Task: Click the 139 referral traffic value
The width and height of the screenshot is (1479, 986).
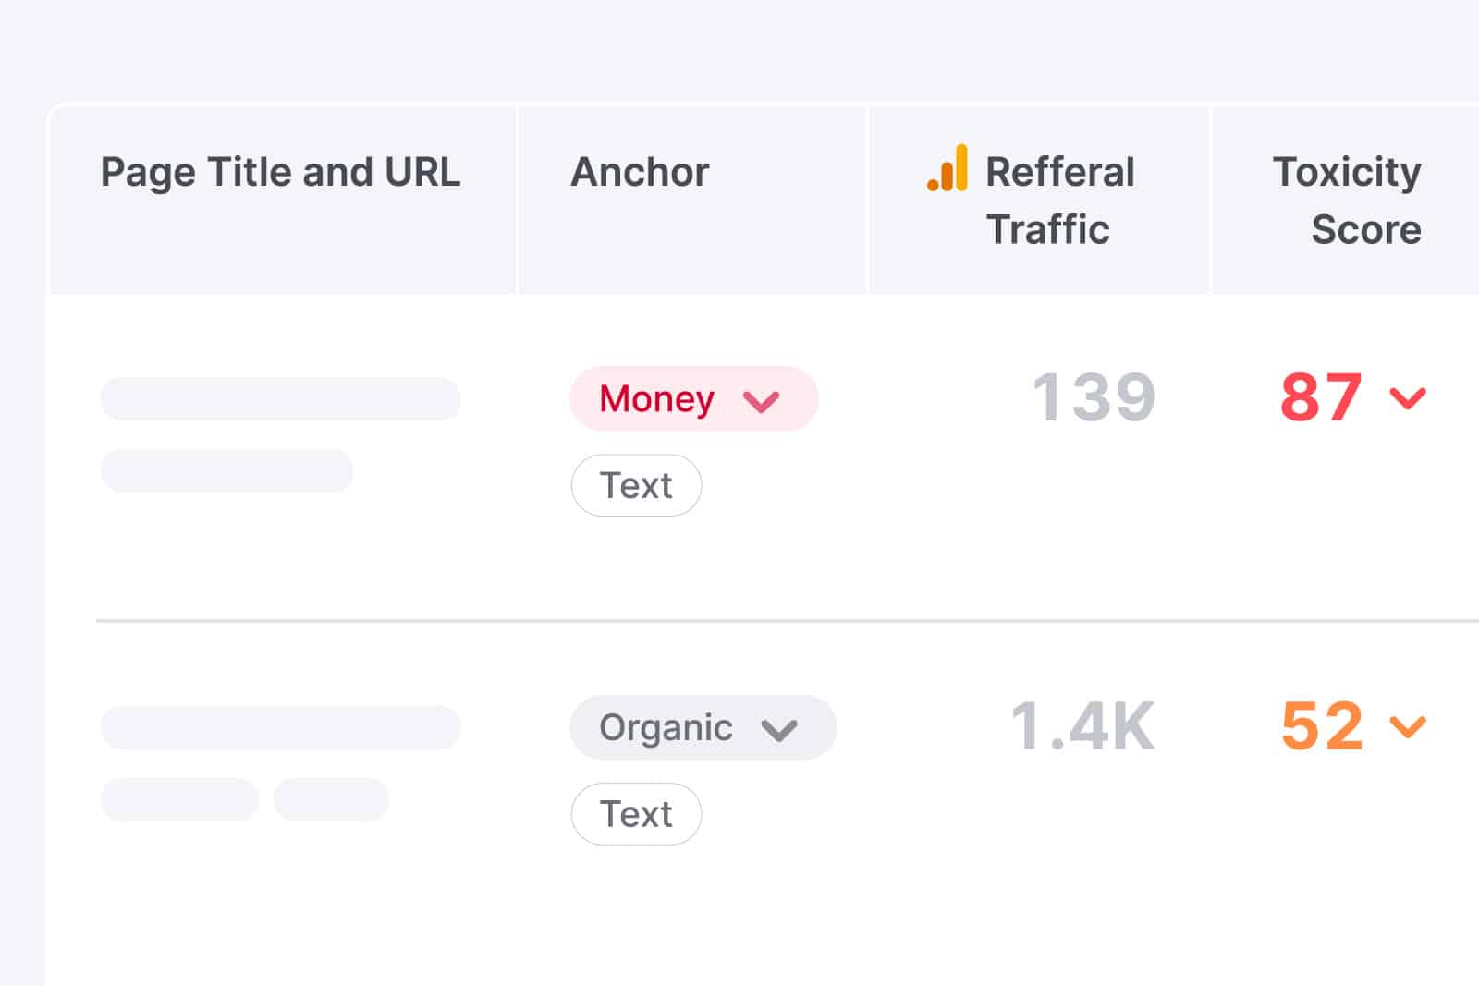Action: [1094, 398]
